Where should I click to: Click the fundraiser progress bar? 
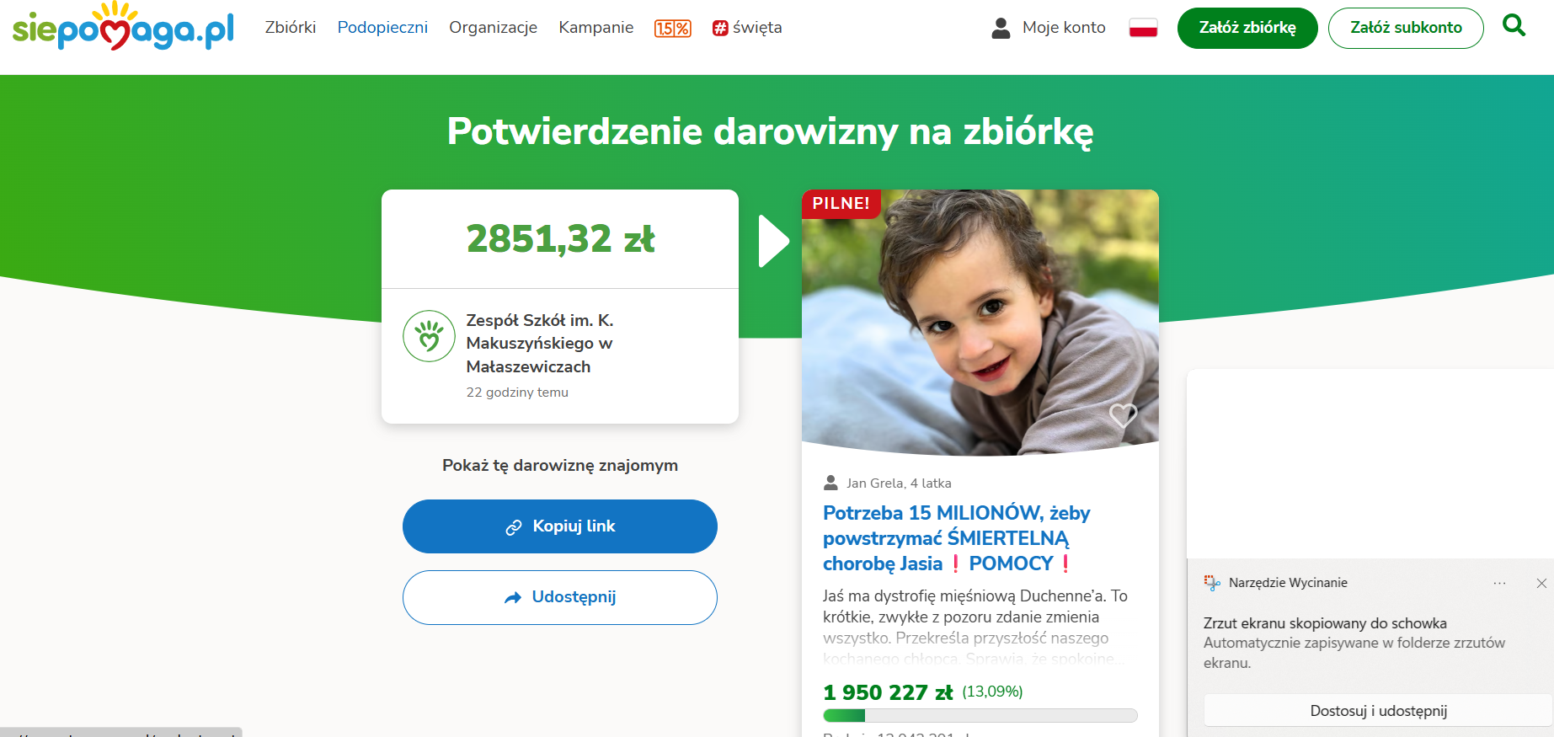click(x=980, y=716)
